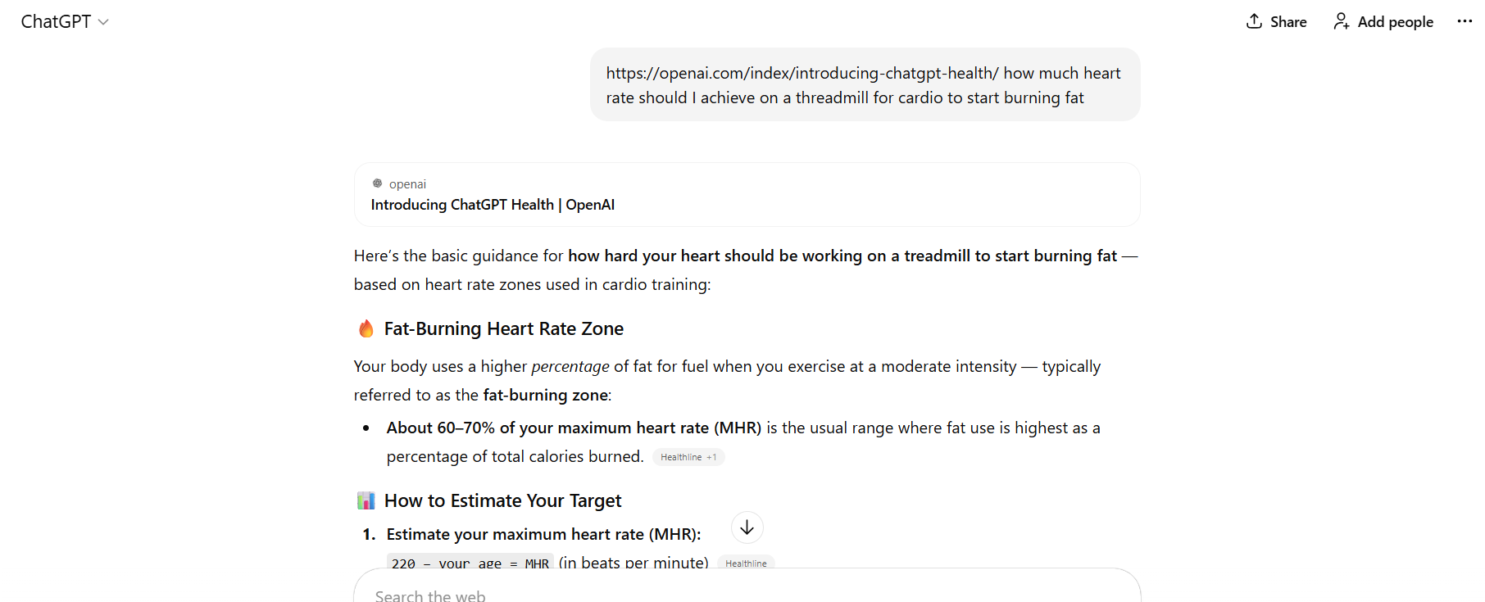Click the "220 – your age = MHR" code snippet
The height and width of the screenshot is (602, 1485).
(x=470, y=564)
